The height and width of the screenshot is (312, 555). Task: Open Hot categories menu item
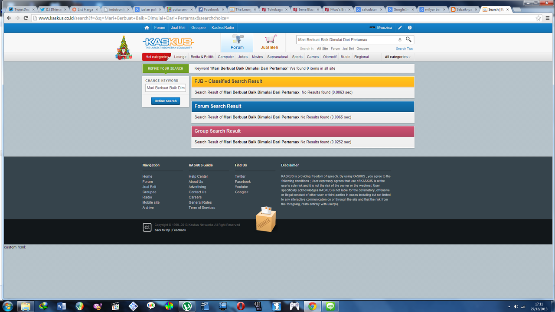point(157,57)
